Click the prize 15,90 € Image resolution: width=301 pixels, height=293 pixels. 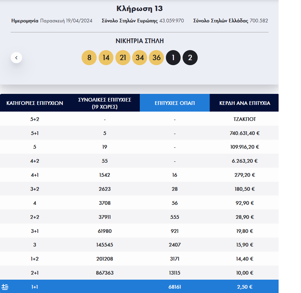pyautogui.click(x=244, y=245)
